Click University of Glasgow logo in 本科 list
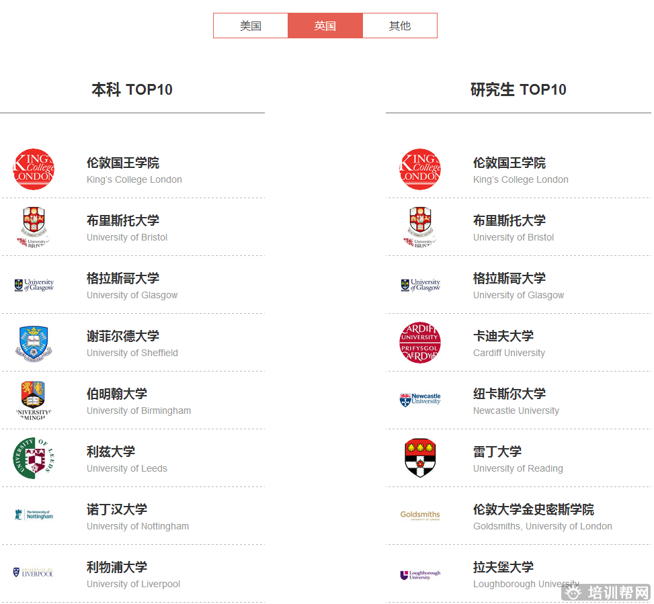Screen dimensions: 654x604 (x=34, y=285)
